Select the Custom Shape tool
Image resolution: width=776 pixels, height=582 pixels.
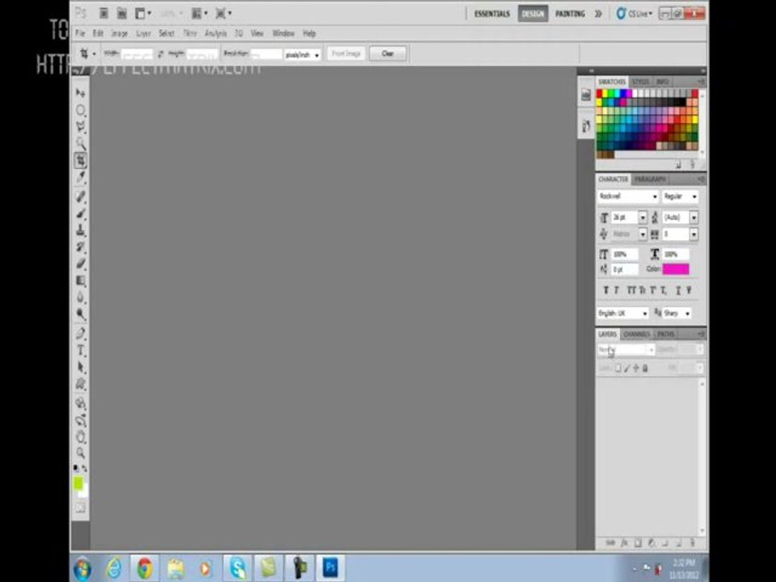click(x=81, y=384)
